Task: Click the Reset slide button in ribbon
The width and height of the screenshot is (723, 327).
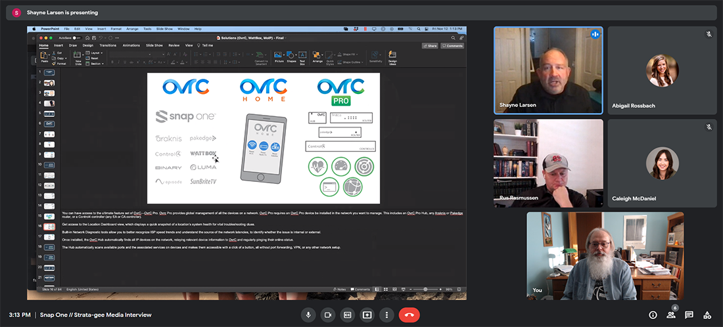Action: coord(92,58)
